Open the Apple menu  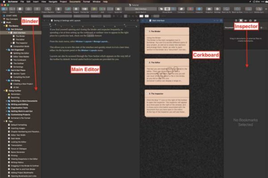[4, 1]
